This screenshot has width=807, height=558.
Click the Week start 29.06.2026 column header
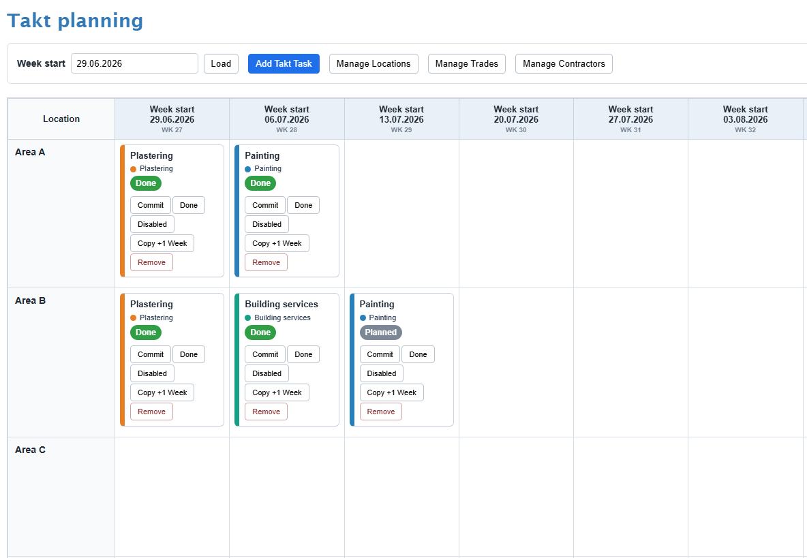(x=172, y=119)
